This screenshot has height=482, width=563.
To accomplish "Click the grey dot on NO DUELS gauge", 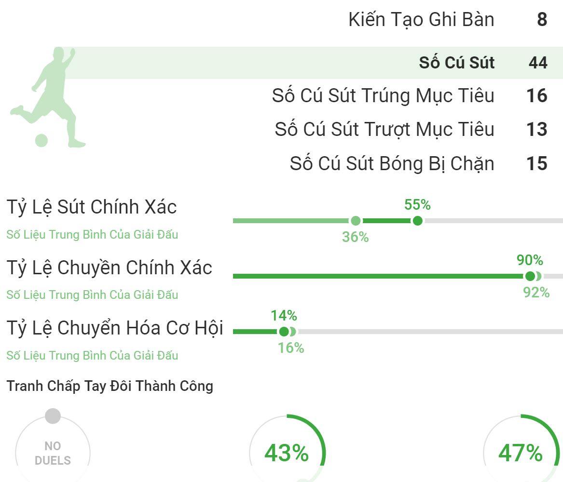I will [53, 416].
